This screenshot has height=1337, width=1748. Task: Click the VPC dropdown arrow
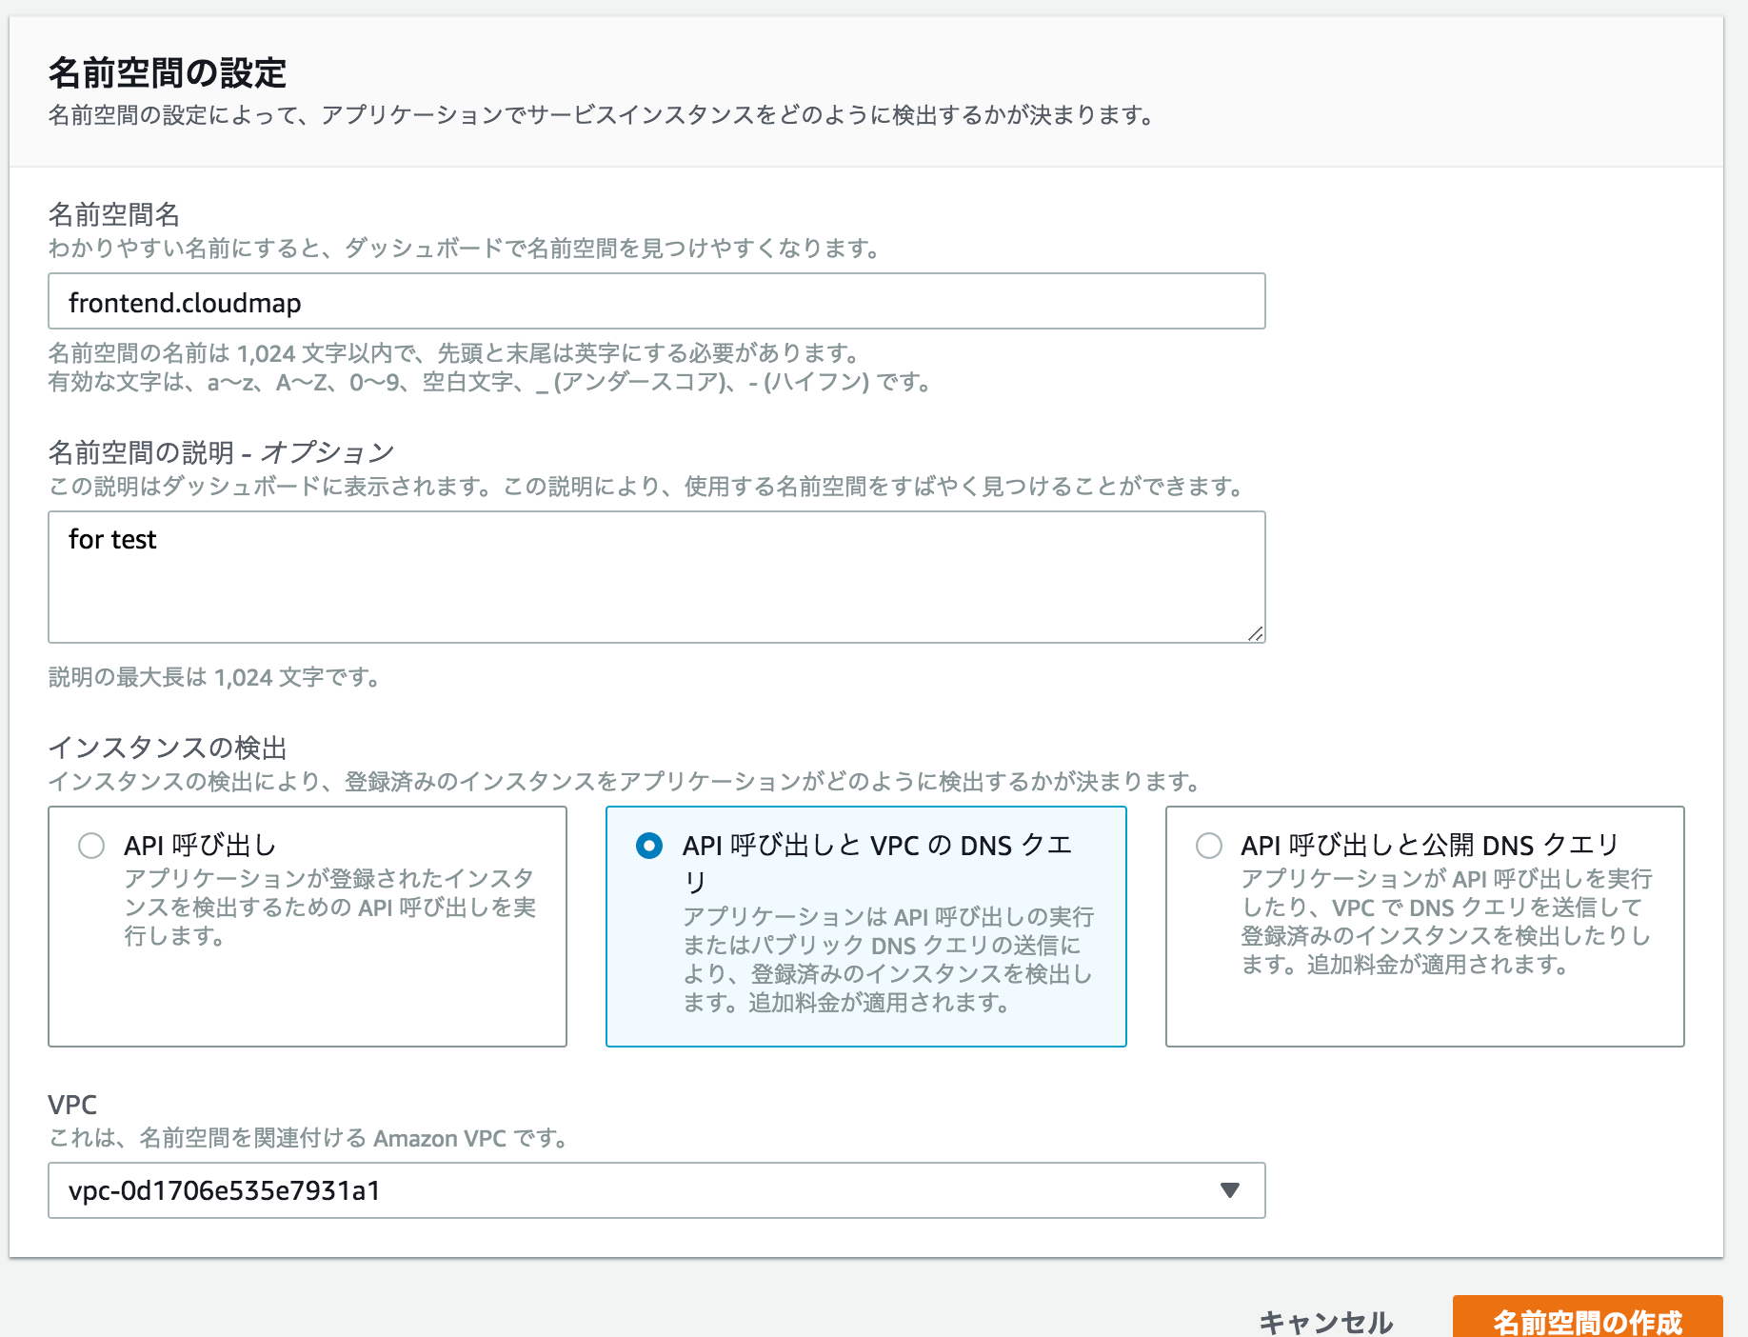(1229, 1190)
